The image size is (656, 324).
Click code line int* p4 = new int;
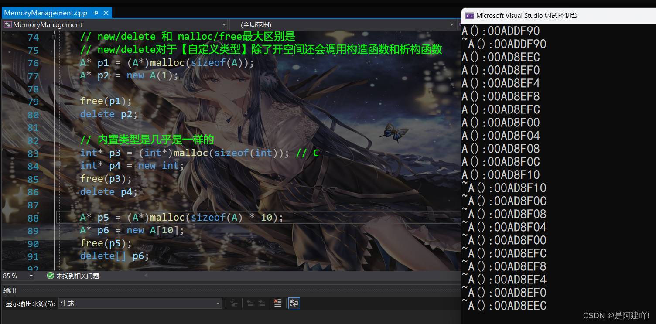(x=133, y=166)
